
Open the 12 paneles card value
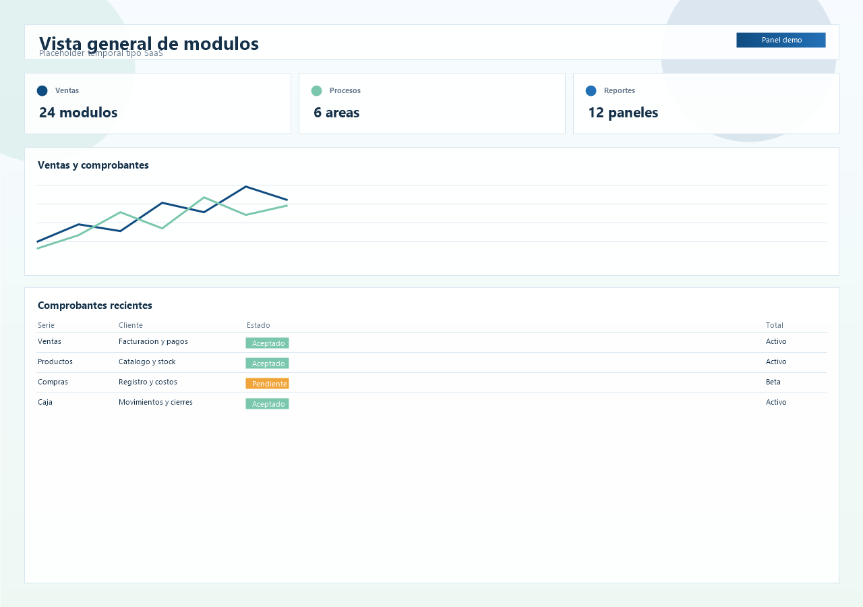[623, 113]
